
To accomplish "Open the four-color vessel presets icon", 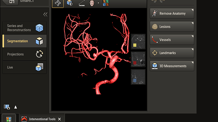I will 106,3.
